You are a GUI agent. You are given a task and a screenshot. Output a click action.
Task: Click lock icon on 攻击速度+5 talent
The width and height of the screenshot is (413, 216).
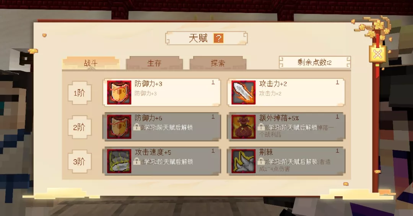point(137,162)
